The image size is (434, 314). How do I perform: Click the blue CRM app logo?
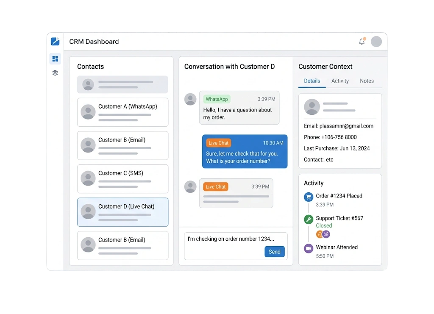(x=55, y=42)
